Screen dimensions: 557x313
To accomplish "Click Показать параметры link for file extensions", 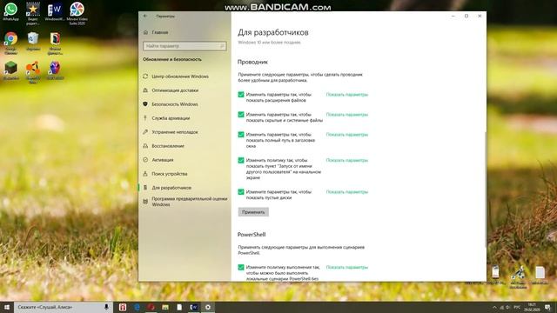I will coord(347,95).
